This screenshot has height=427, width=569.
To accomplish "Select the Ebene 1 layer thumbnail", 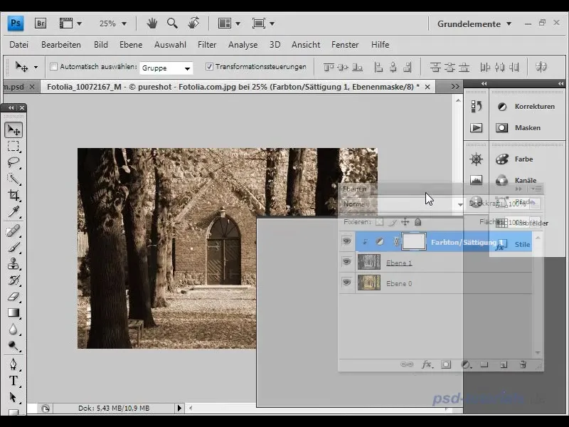I will tap(369, 262).
